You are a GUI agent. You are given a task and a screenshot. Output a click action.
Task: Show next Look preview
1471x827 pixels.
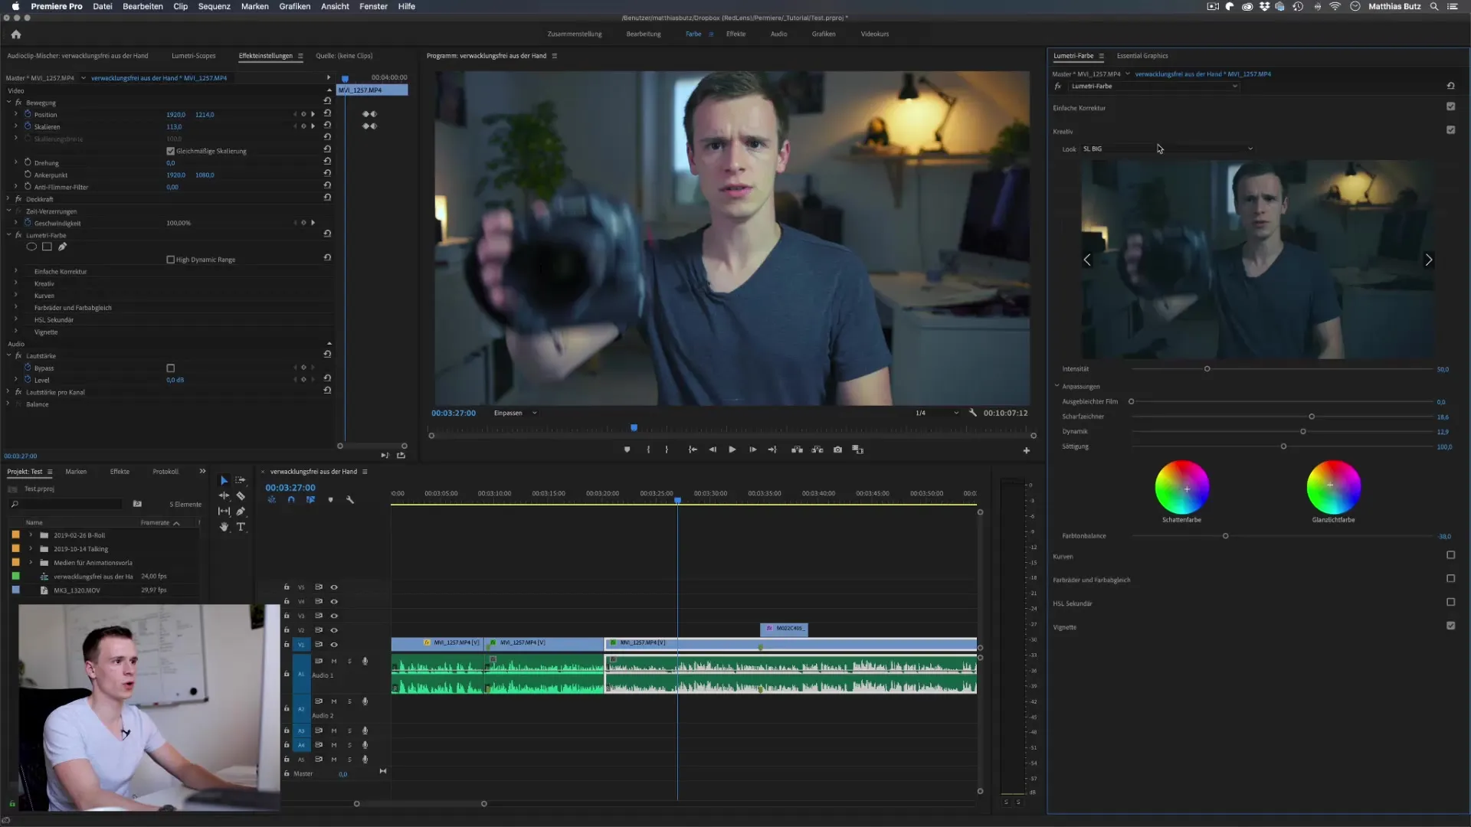point(1428,260)
